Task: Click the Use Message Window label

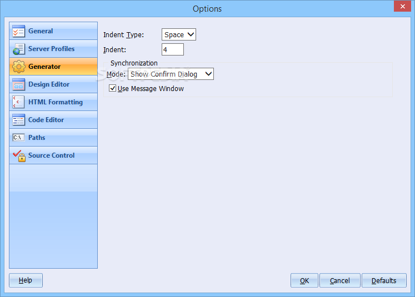Action: coord(151,89)
